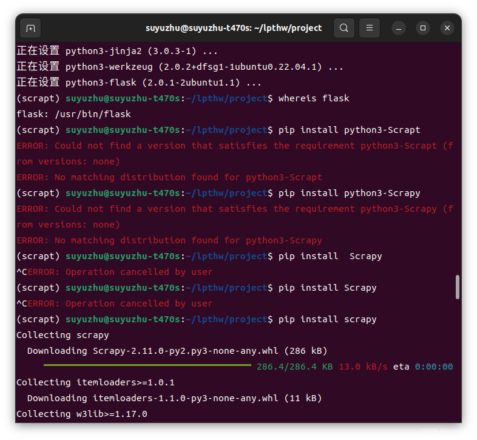The height and width of the screenshot is (440, 477).
Task: Open the terminal search
Action: (x=343, y=28)
